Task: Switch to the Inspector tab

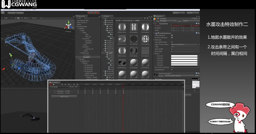Action: tap(158, 16)
